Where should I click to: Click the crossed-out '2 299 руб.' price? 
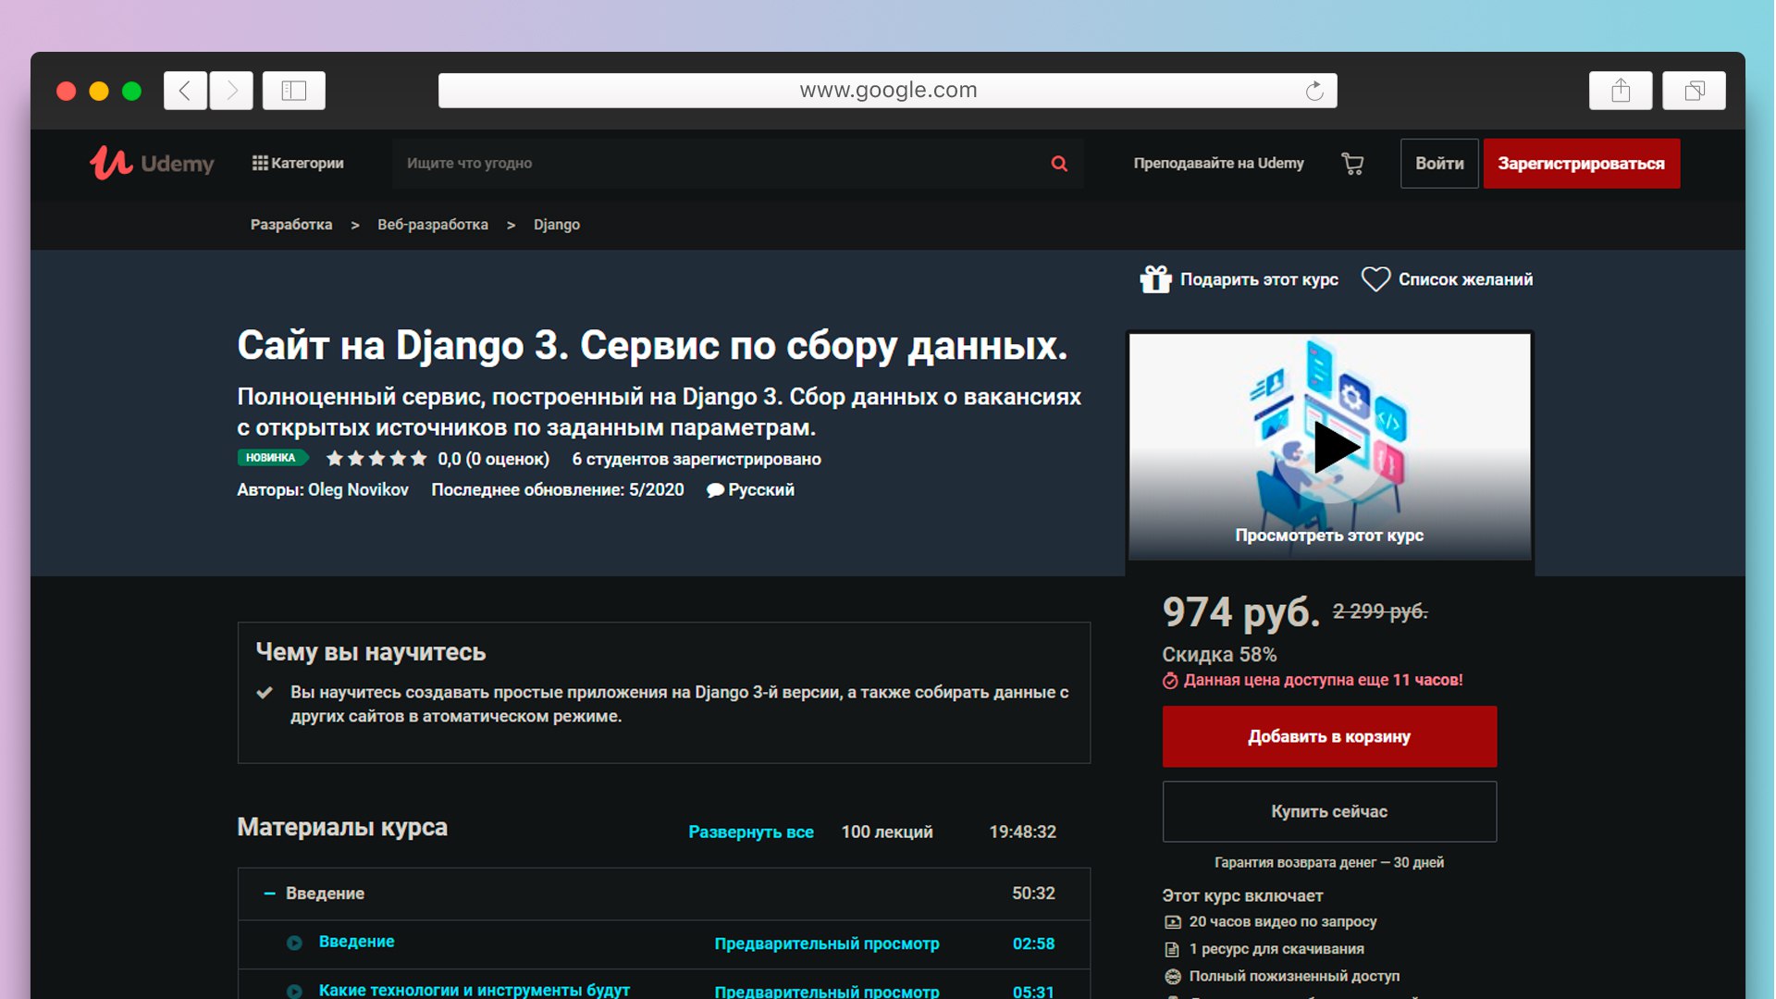(1379, 611)
